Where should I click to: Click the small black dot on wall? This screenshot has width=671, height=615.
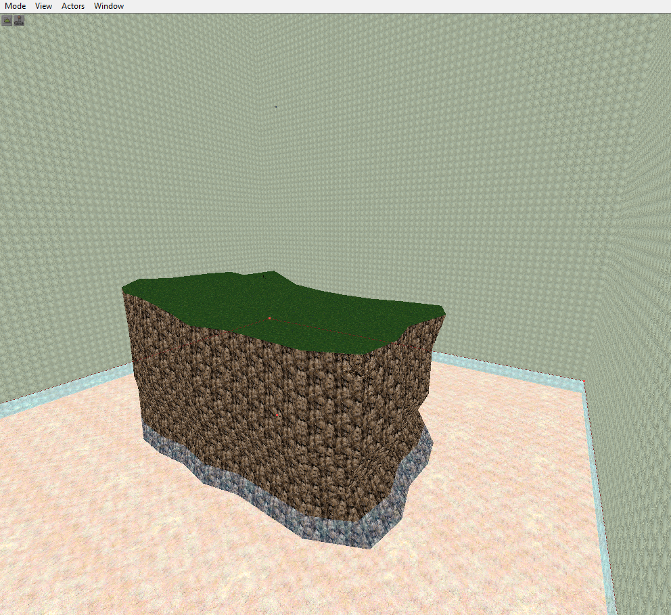tap(275, 107)
